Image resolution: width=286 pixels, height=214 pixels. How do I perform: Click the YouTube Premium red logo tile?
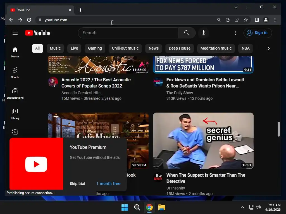click(x=36, y=164)
